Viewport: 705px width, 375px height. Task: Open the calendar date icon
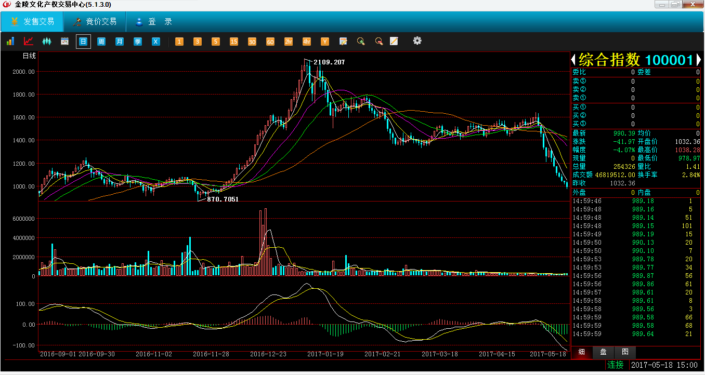click(x=65, y=41)
